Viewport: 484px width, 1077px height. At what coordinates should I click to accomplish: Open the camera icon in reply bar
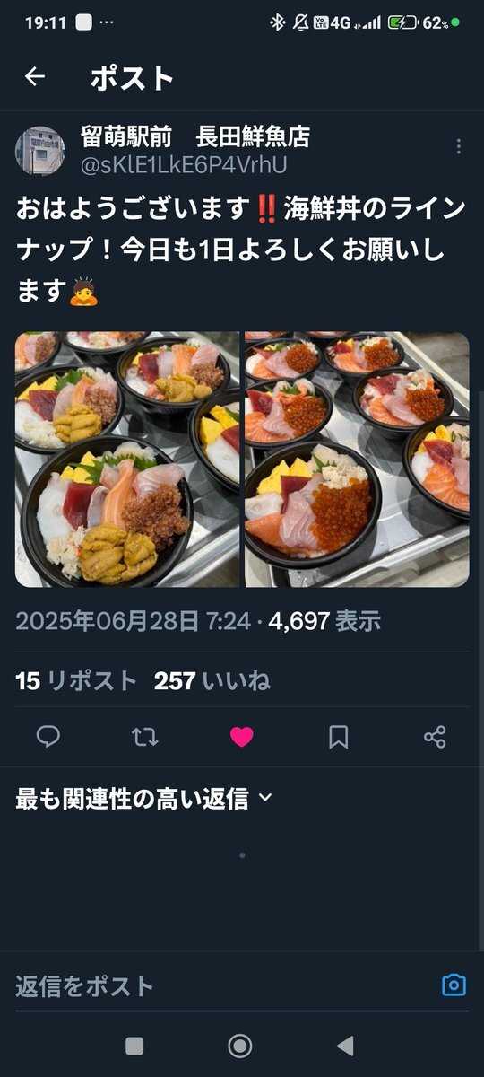coord(454,985)
